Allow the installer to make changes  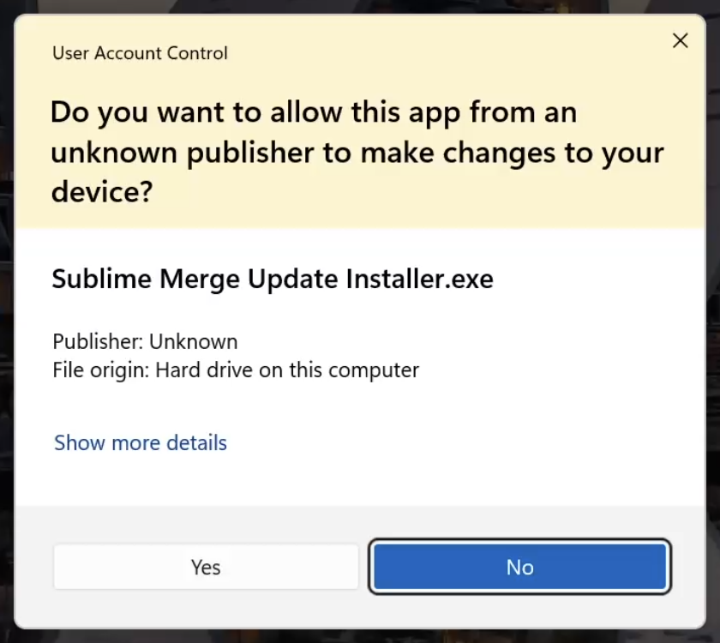tap(206, 567)
